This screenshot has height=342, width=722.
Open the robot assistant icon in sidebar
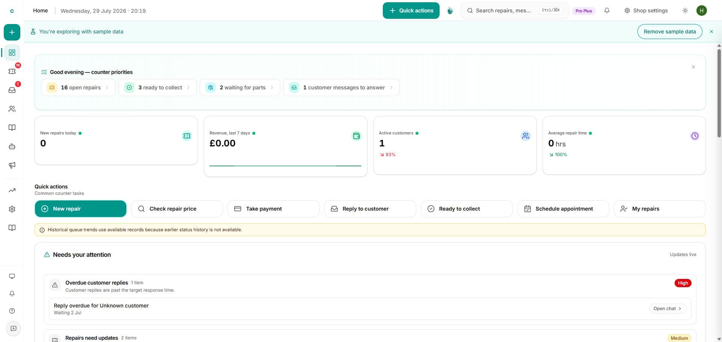(12, 146)
